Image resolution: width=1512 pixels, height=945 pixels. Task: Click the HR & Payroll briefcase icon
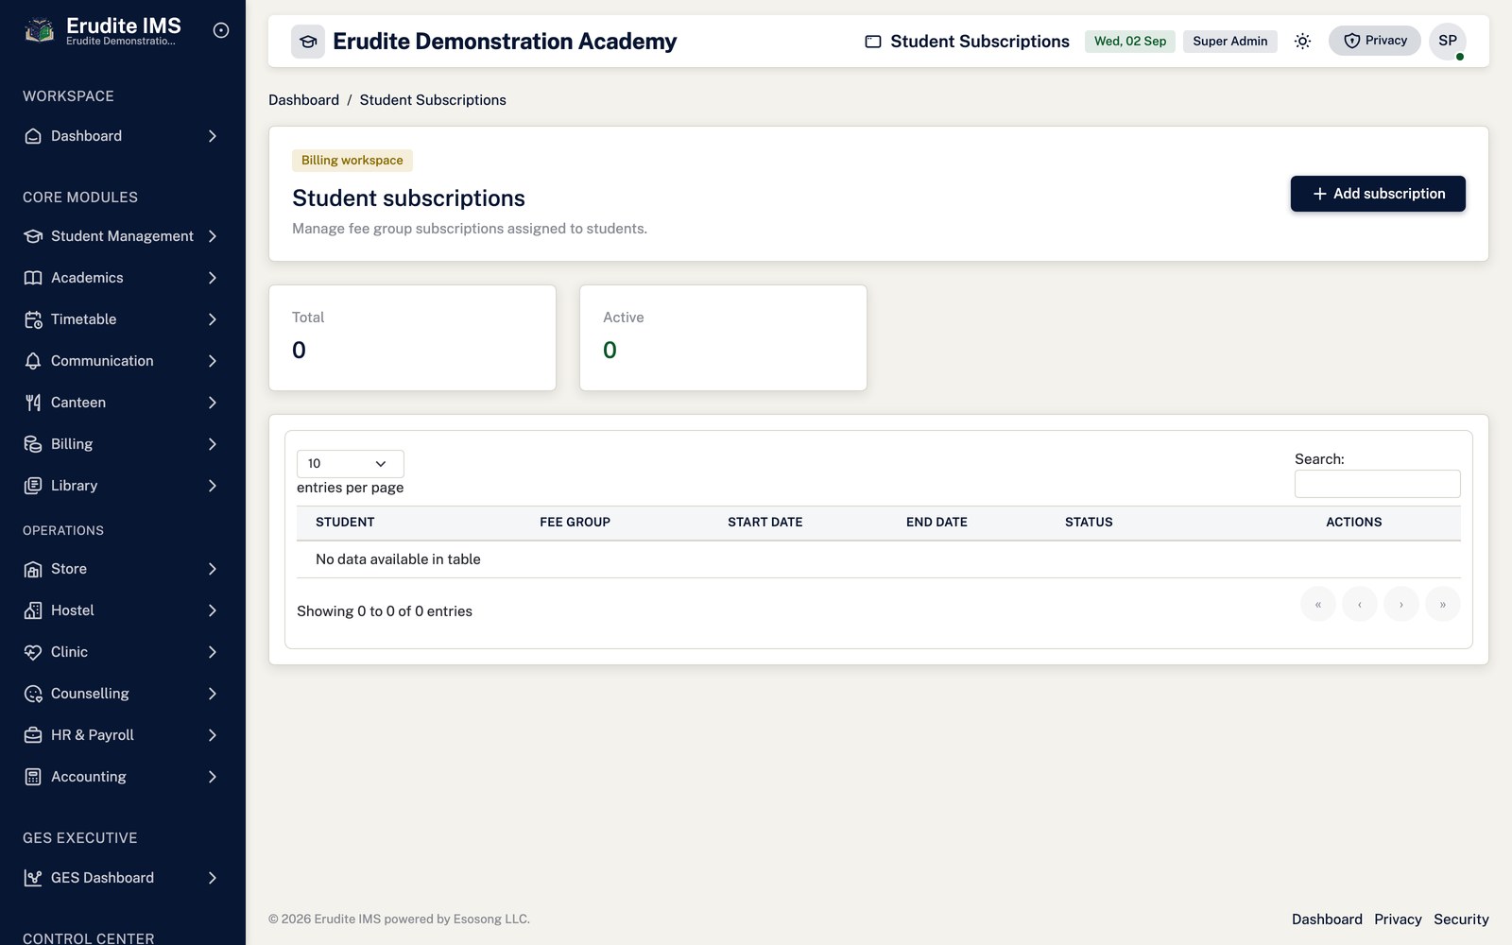pos(33,735)
